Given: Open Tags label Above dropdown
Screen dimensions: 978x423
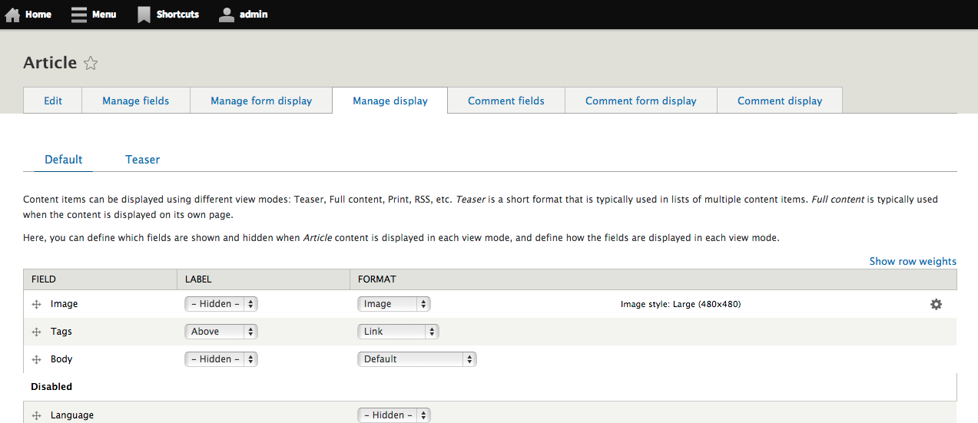Looking at the screenshot, I should [221, 332].
